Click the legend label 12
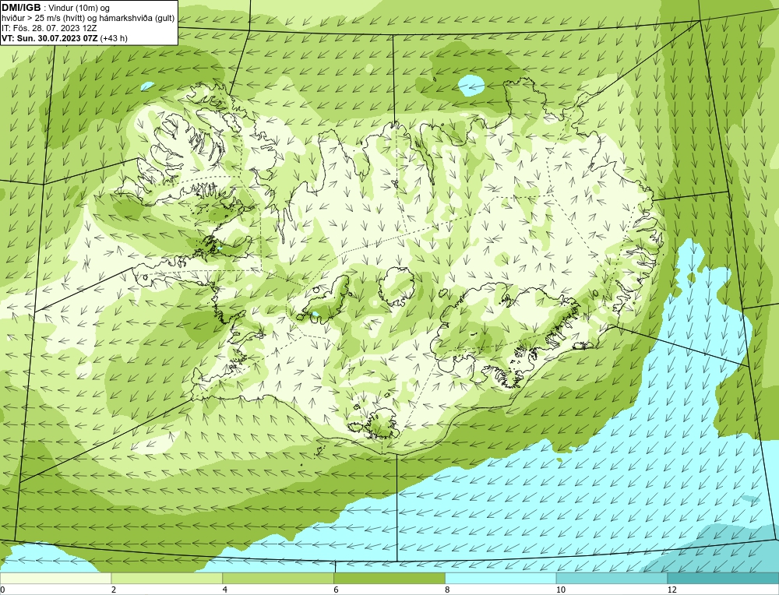This screenshot has height=595, width=779. point(671,590)
